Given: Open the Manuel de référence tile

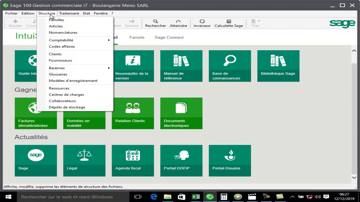Looking at the screenshot, I should click(181, 66).
